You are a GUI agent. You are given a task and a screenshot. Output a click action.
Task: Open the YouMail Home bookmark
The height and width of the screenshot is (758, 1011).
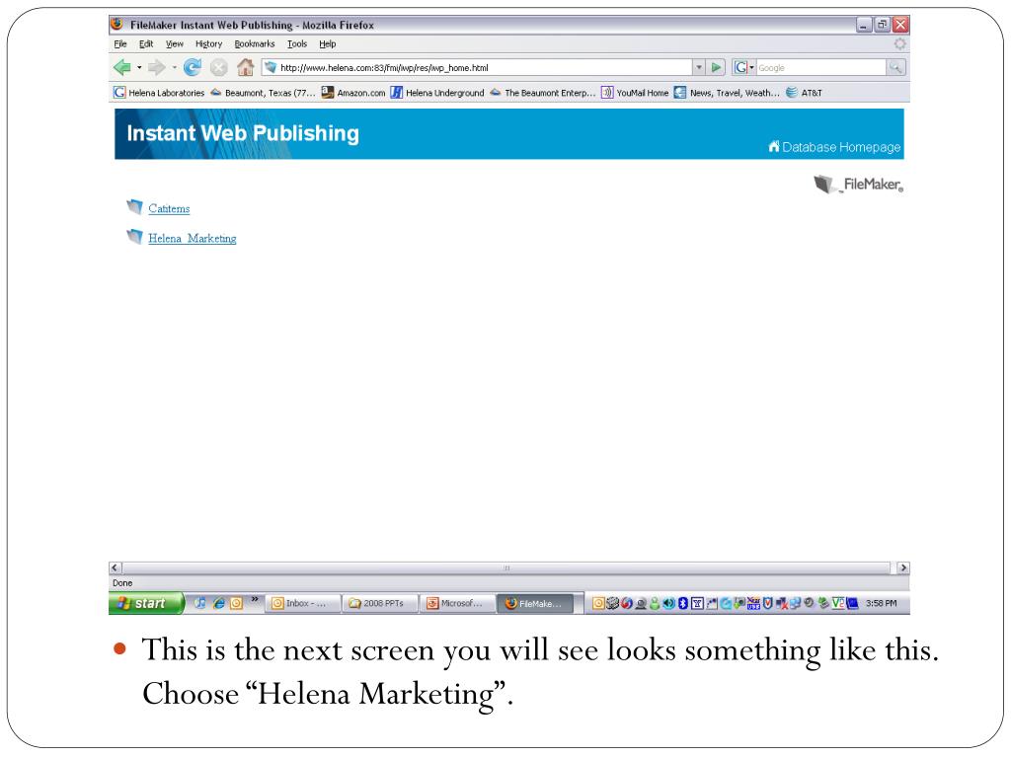pyautogui.click(x=635, y=93)
